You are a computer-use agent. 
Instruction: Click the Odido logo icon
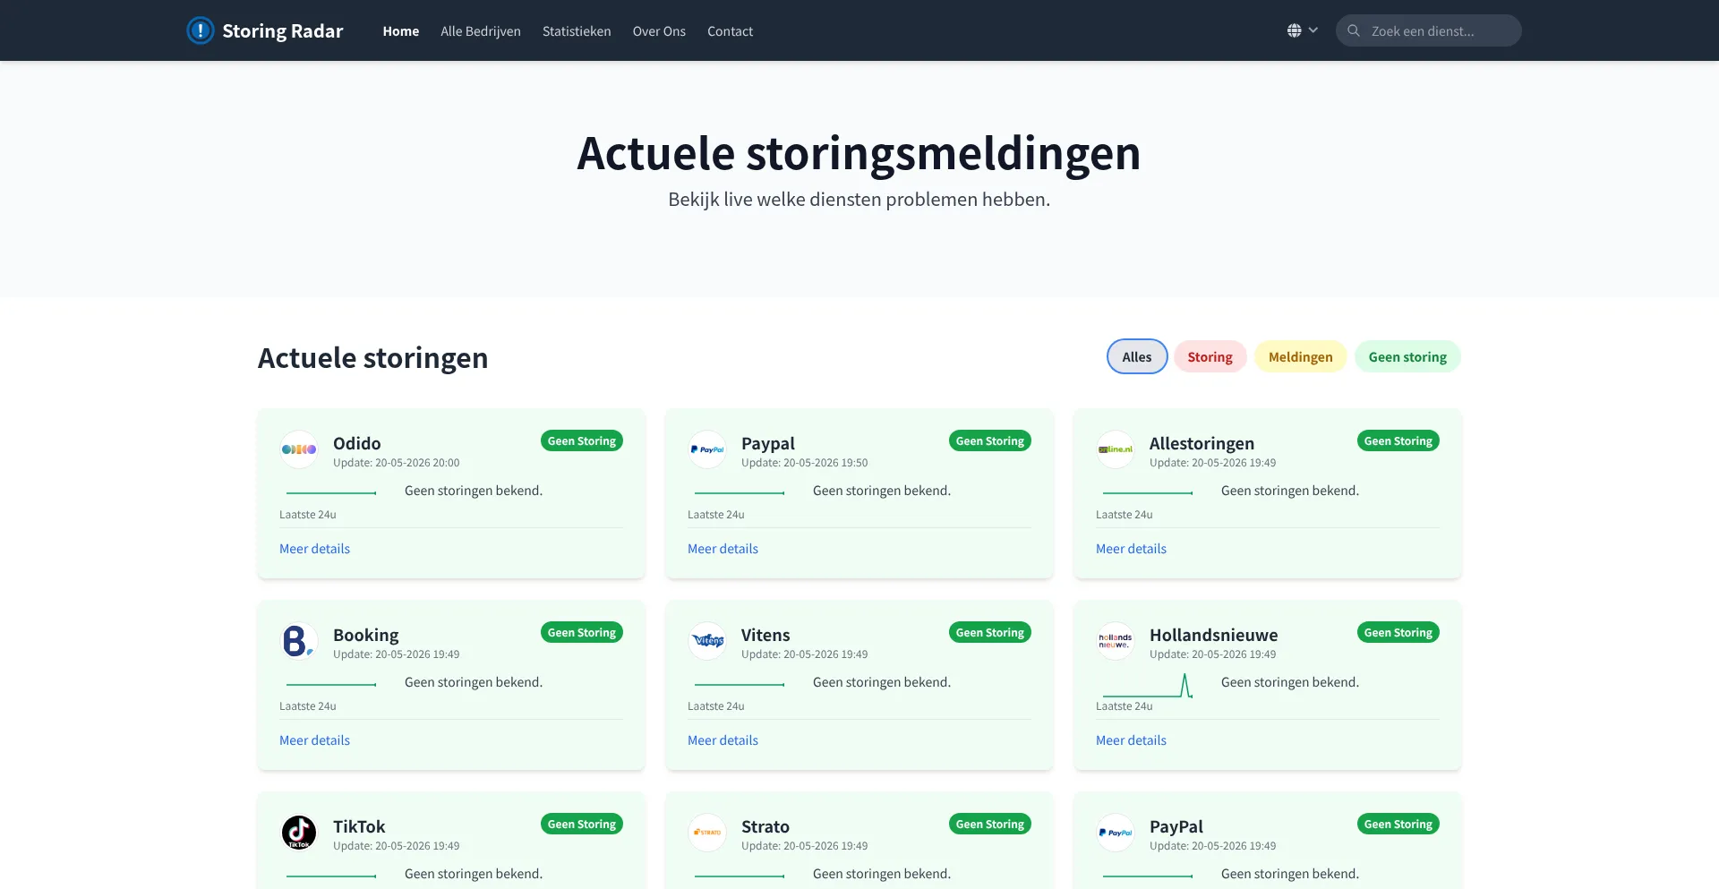point(299,449)
